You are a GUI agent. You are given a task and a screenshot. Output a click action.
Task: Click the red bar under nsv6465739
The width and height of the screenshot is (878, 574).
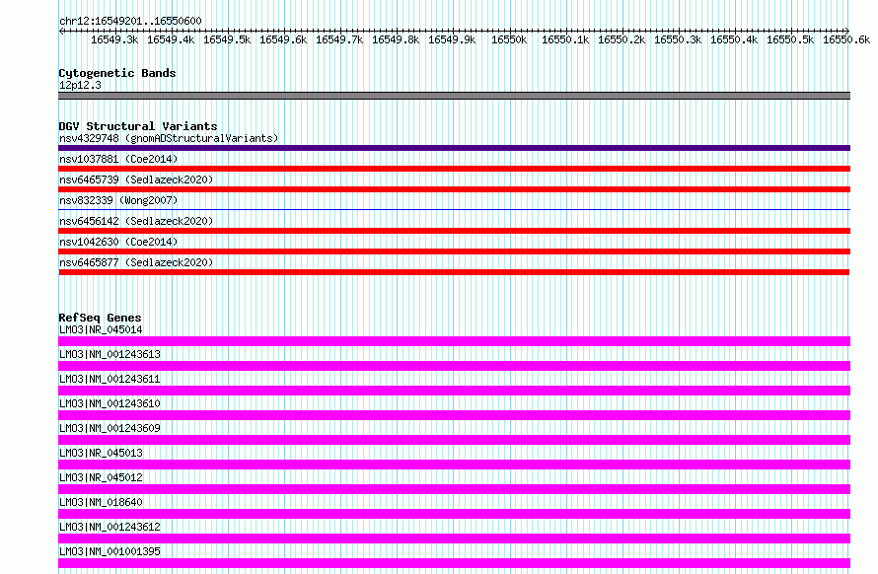454,189
